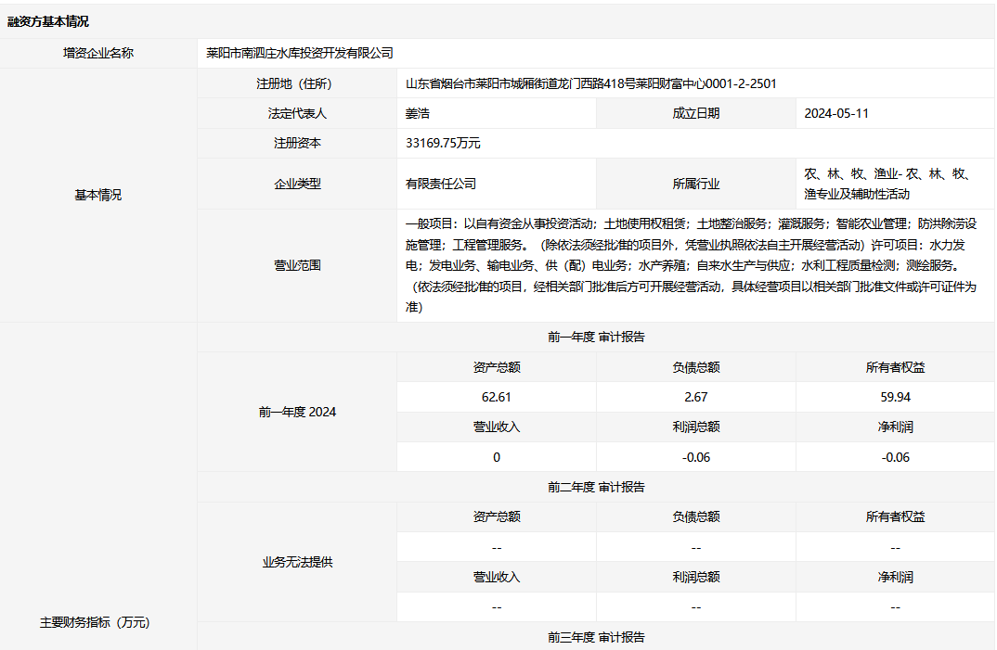The width and height of the screenshot is (997, 650).
Task: Click company name 莱阳市南泗庄水库投资开发有限公司
Action: point(299,53)
